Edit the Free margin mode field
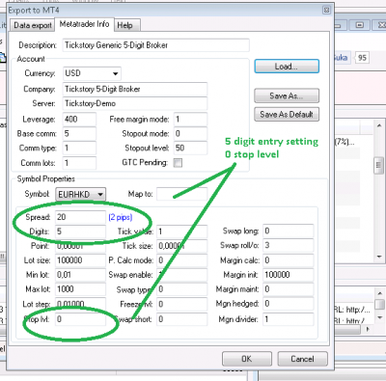 tap(190, 120)
